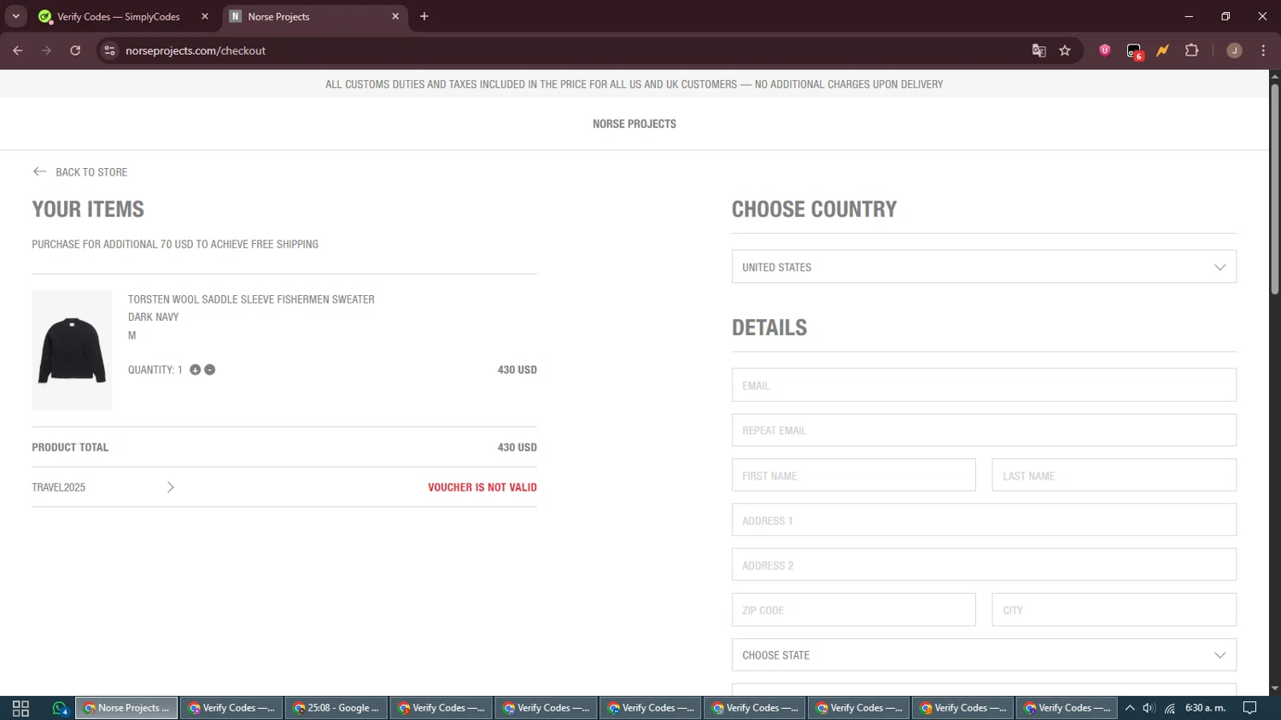Screen dimensions: 1281x720
Task: Click the Voucher Is Not Valid message
Action: 483,487
